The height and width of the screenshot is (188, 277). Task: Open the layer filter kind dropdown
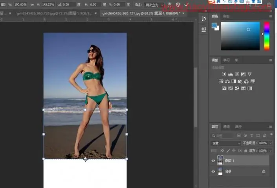point(223,136)
